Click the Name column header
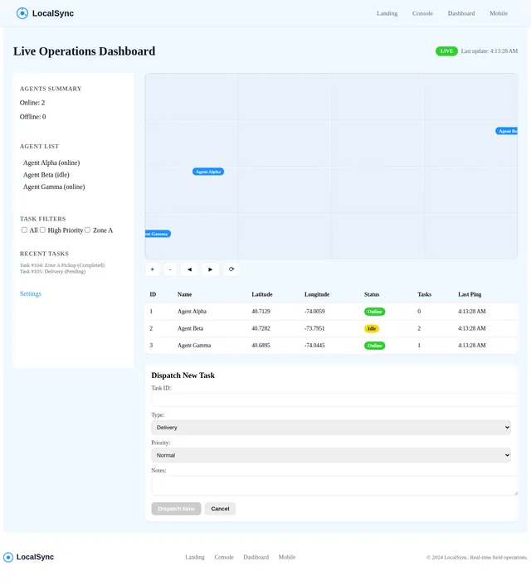The image size is (531, 586). pyautogui.click(x=184, y=294)
